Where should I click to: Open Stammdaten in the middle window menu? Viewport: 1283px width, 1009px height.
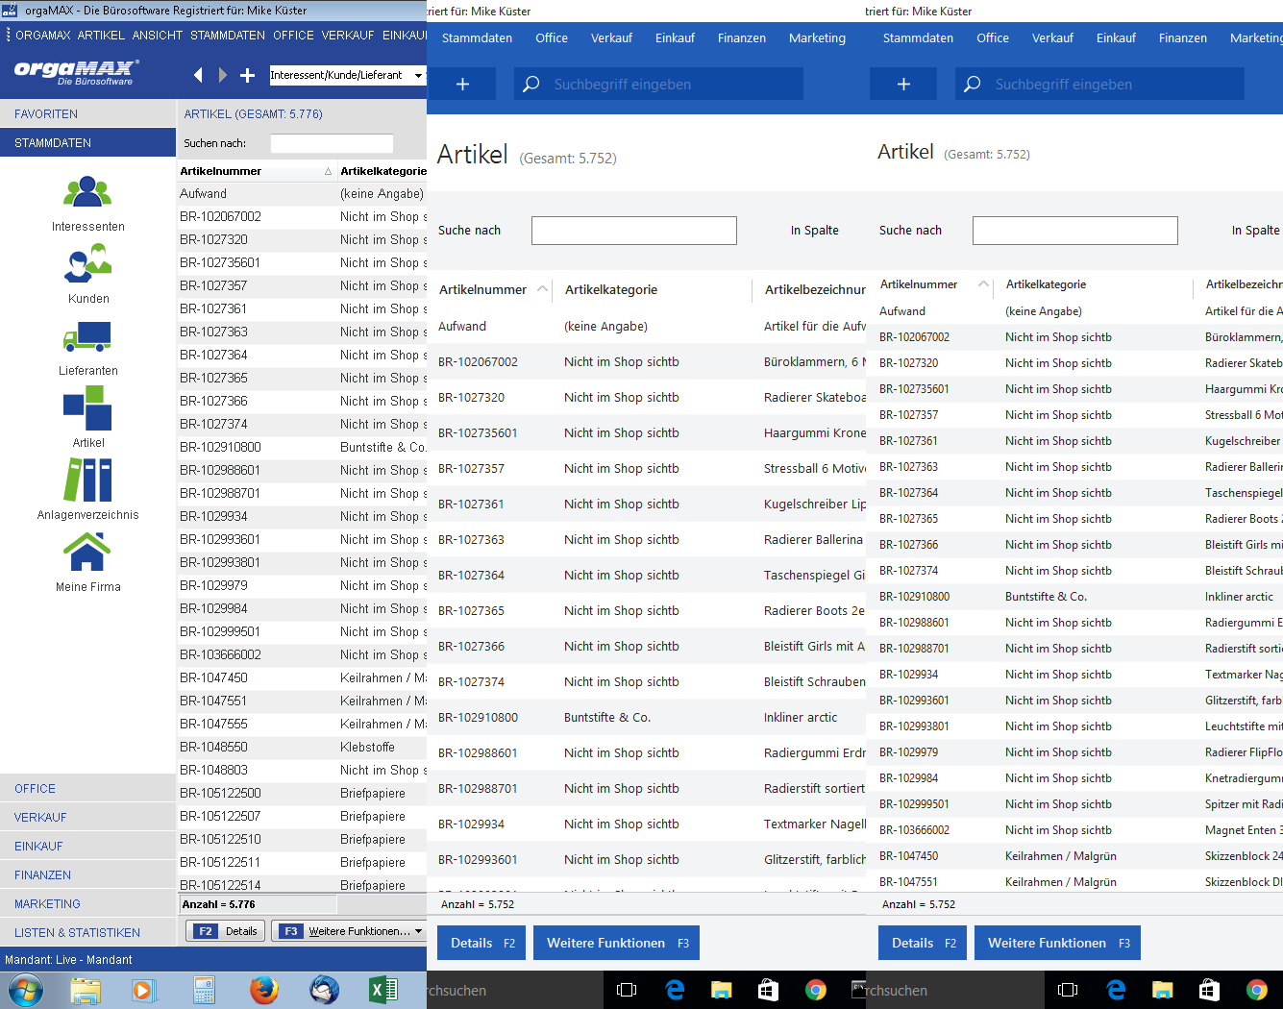point(477,37)
